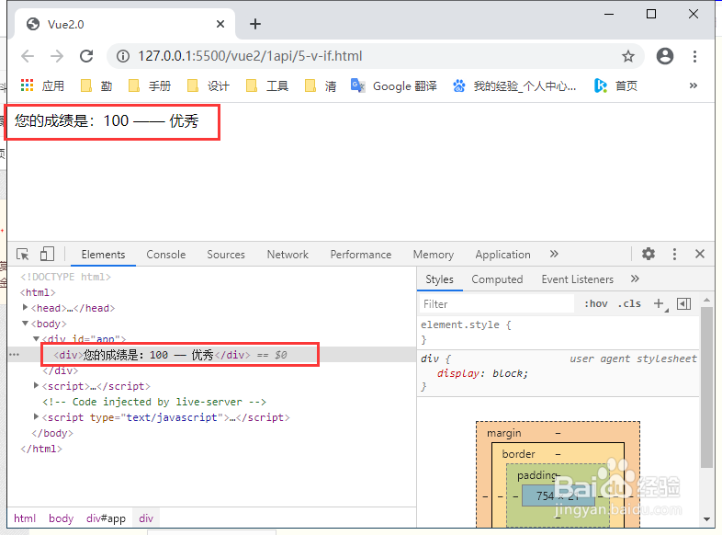The height and width of the screenshot is (535, 722).
Task: Click the html breadcrumb
Action: coord(25,518)
